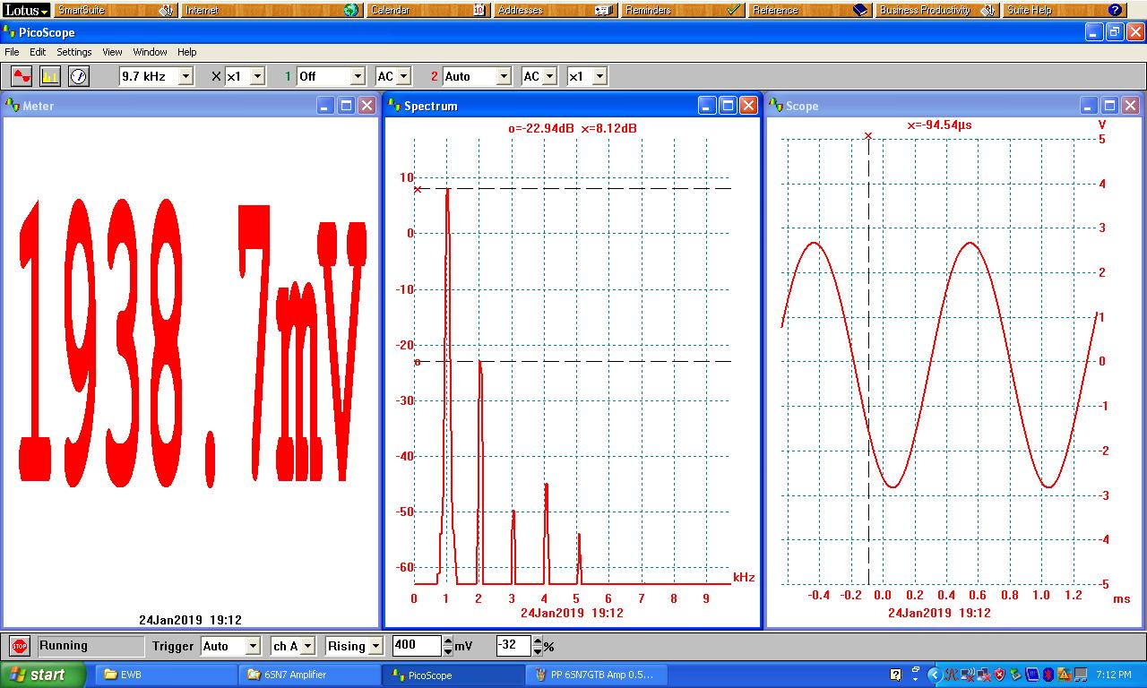Click the PicoScope taskbar button

pyautogui.click(x=453, y=675)
